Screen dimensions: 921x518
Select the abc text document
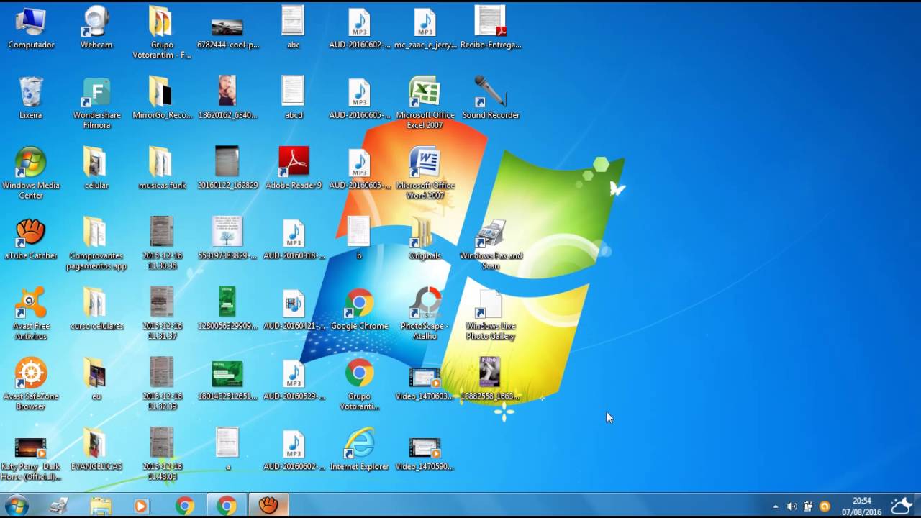tap(294, 27)
